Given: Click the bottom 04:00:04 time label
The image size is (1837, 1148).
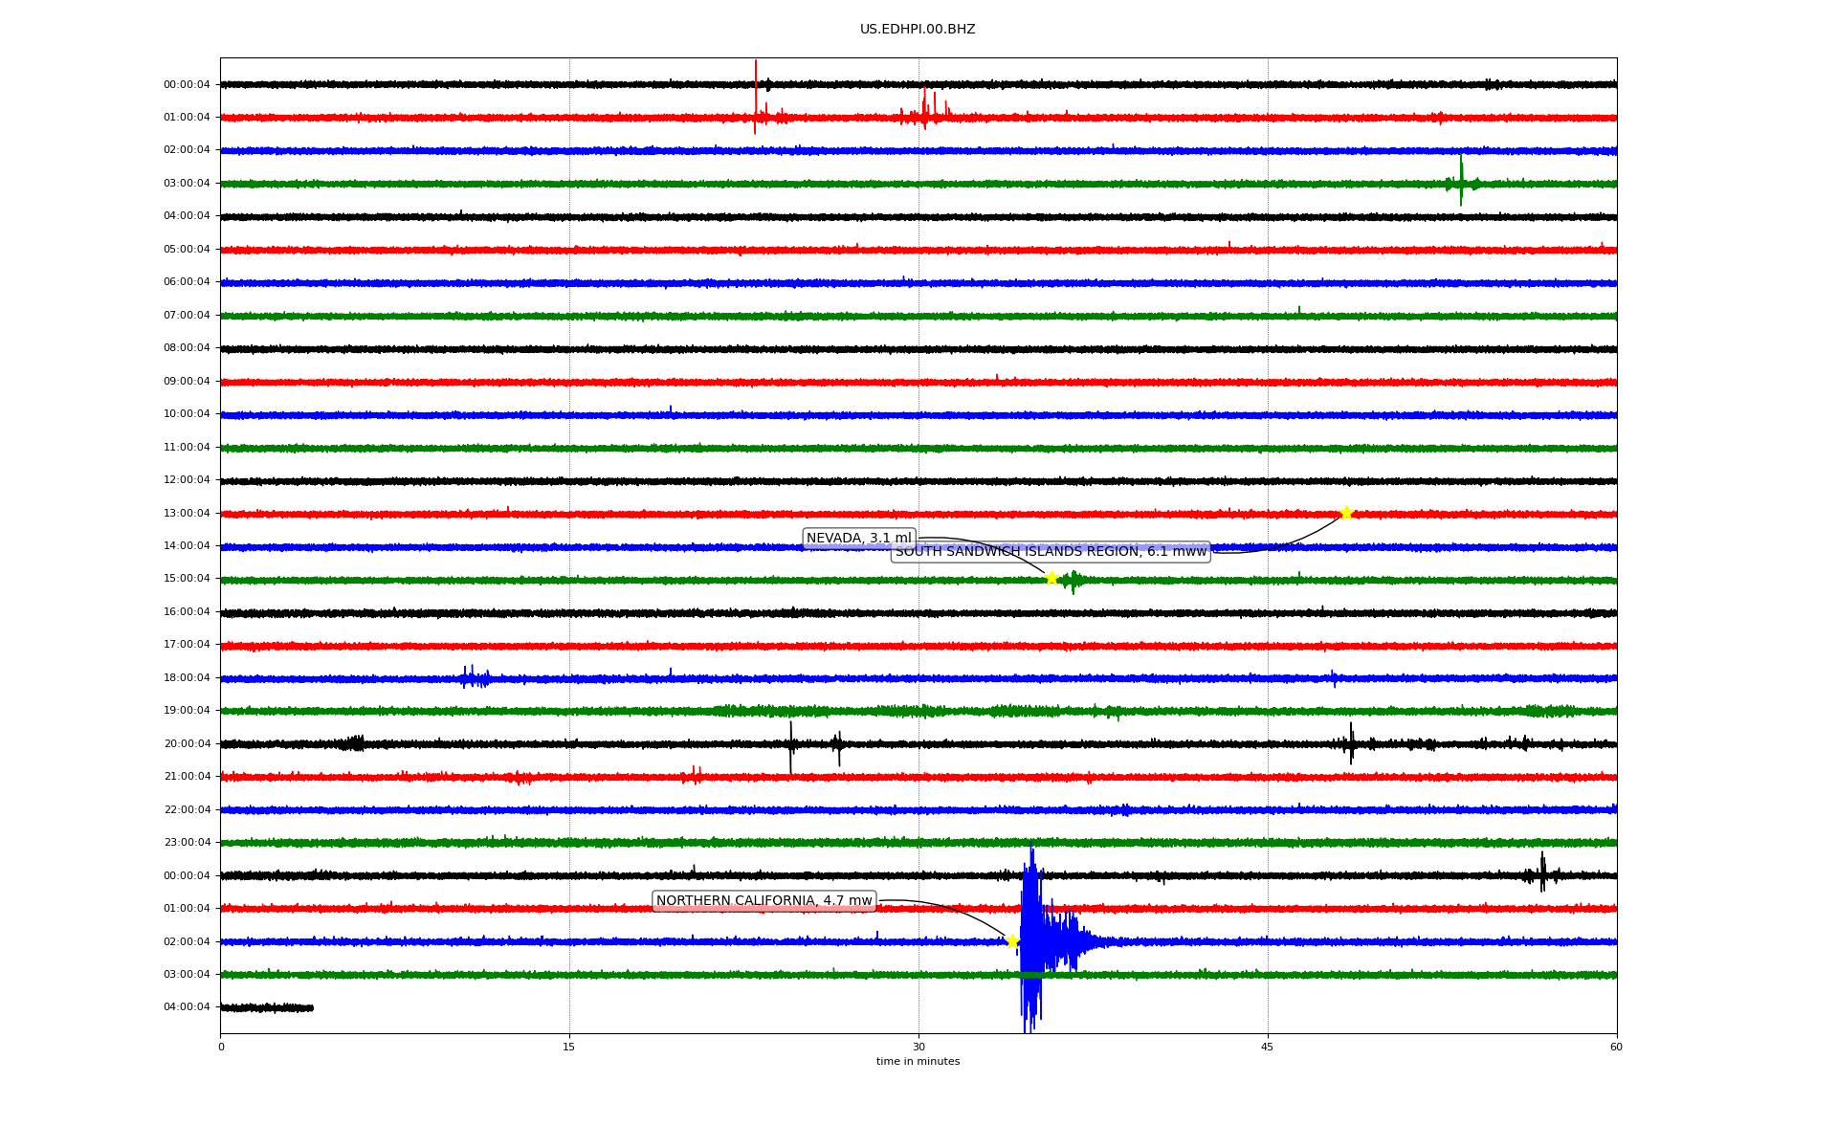Looking at the screenshot, I should pyautogui.click(x=187, y=1007).
